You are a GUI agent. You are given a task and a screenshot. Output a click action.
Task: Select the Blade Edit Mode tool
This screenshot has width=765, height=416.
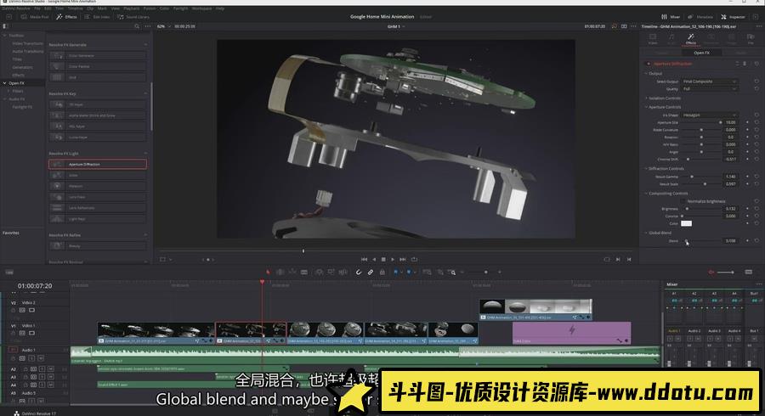(304, 273)
